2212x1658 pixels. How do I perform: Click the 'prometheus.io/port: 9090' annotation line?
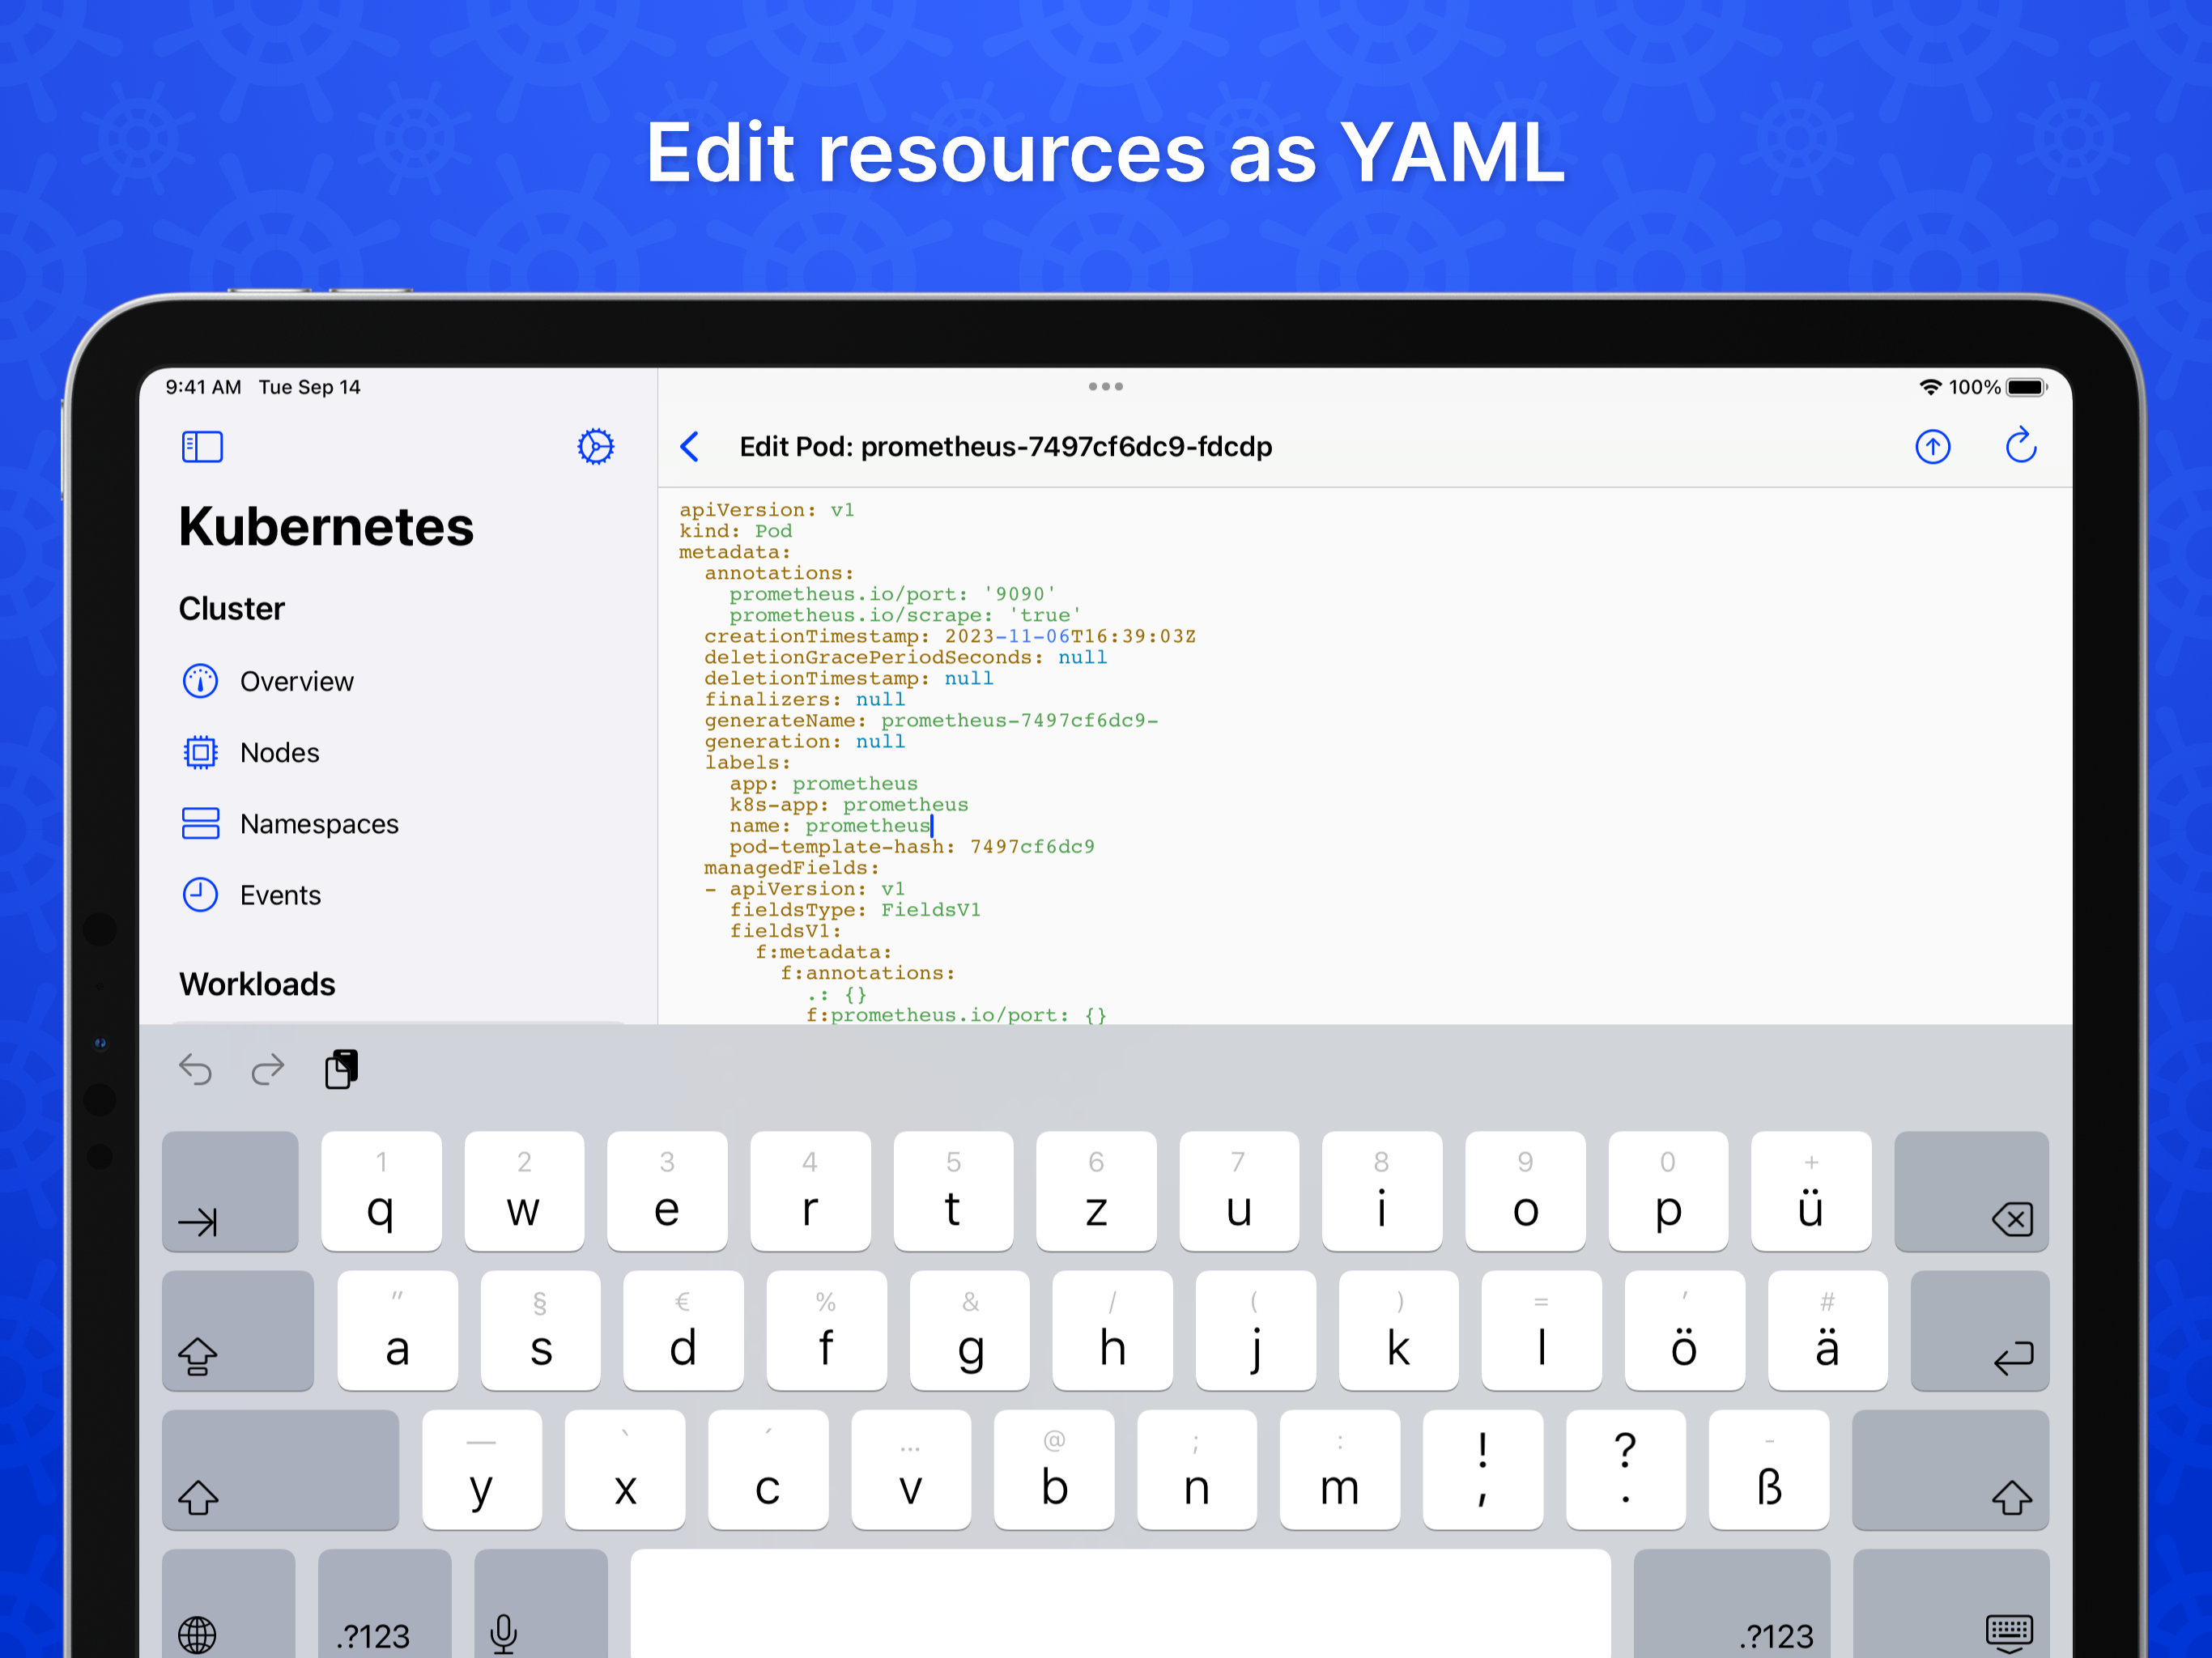893,594
